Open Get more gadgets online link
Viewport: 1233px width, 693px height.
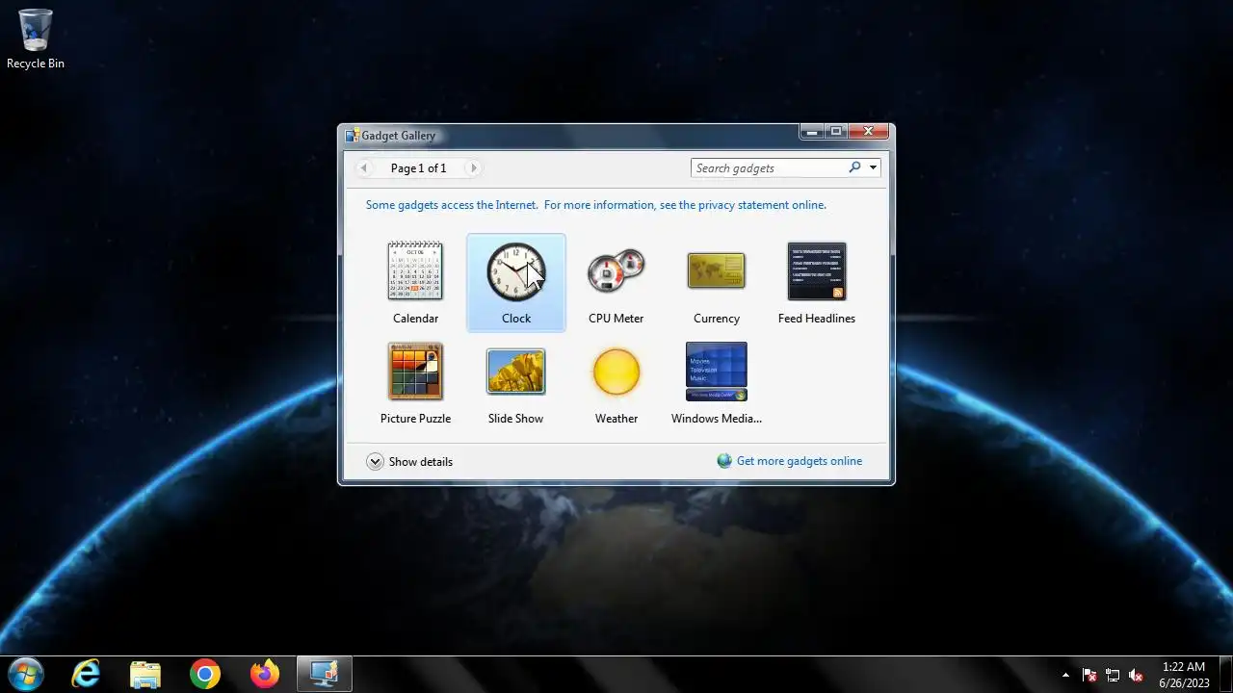(x=799, y=461)
